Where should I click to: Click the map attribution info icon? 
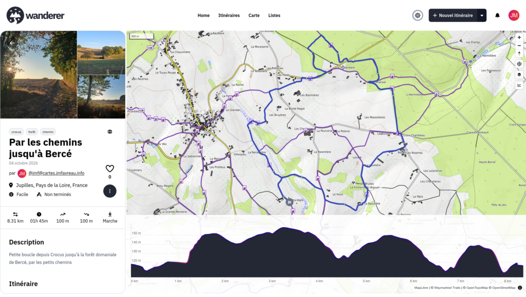pyautogui.click(x=520, y=288)
